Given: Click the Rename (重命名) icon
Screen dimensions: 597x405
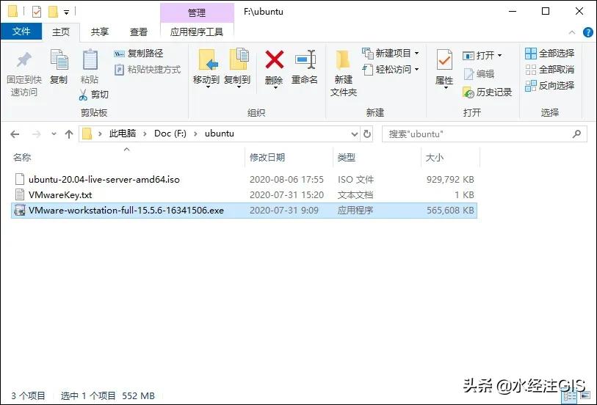Looking at the screenshot, I should point(305,59).
